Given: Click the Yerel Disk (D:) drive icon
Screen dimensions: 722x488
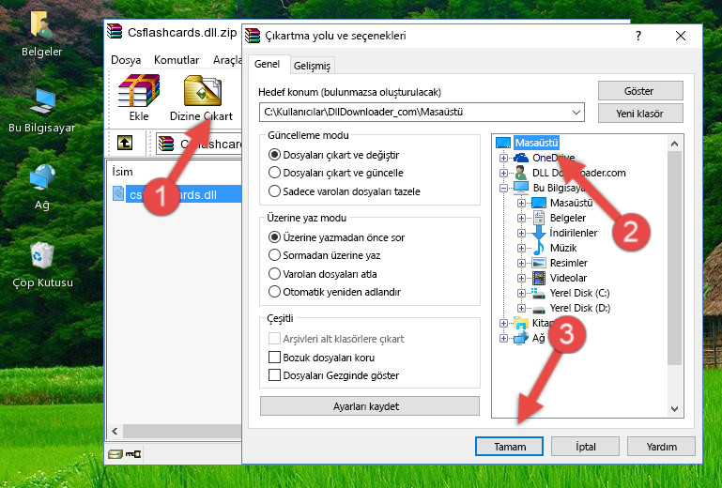Looking at the screenshot, I should click(x=538, y=309).
